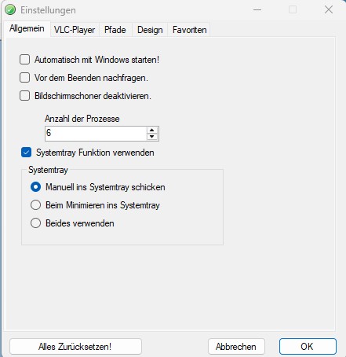Confirm settings with OK
The width and height of the screenshot is (346, 357).
(308, 347)
